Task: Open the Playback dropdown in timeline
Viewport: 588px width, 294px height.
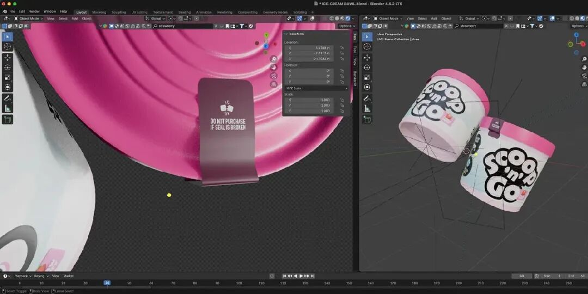Action: (x=22, y=275)
